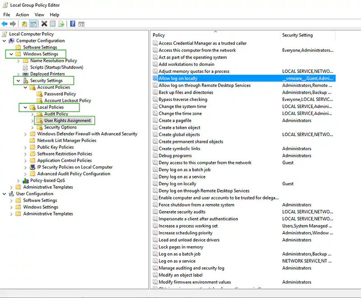Viewport: 361px width, 298px height.
Task: Select Change the time zone policy
Action: pyautogui.click(x=180, y=113)
